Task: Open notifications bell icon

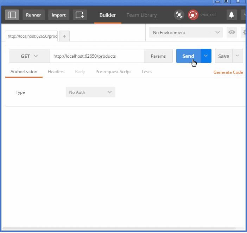Action: [x=232, y=15]
